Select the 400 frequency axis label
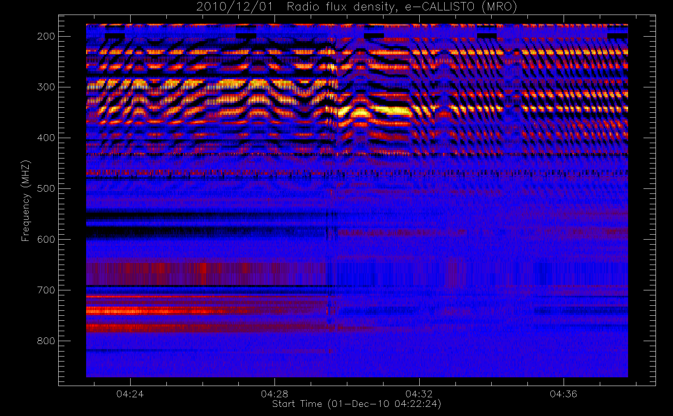 (x=46, y=138)
